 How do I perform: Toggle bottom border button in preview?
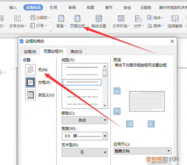tap(117, 111)
